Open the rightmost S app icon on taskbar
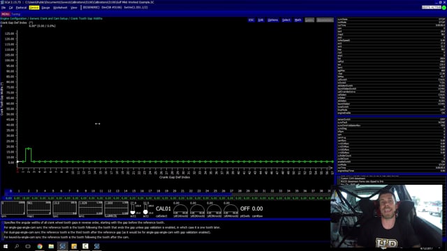The height and width of the screenshot is (251, 447). [x=96, y=246]
